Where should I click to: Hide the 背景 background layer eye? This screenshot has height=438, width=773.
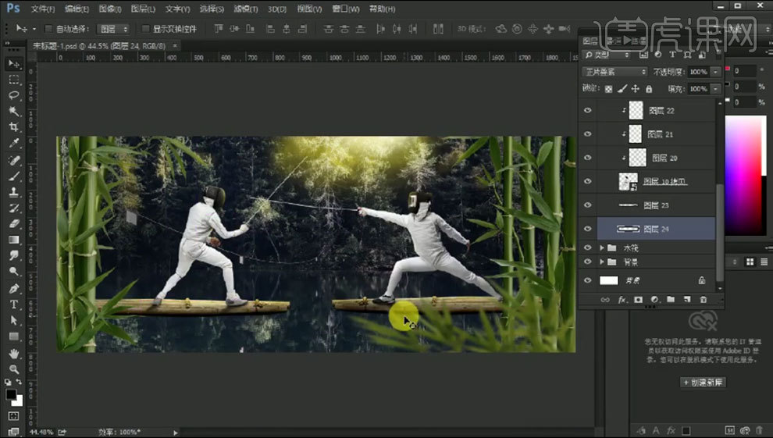pos(588,280)
